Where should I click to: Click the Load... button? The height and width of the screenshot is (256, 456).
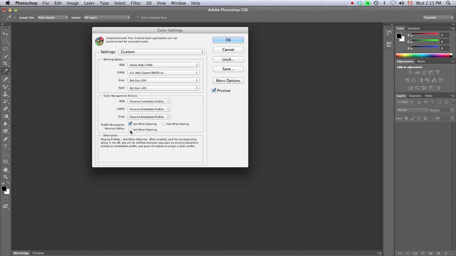click(228, 59)
